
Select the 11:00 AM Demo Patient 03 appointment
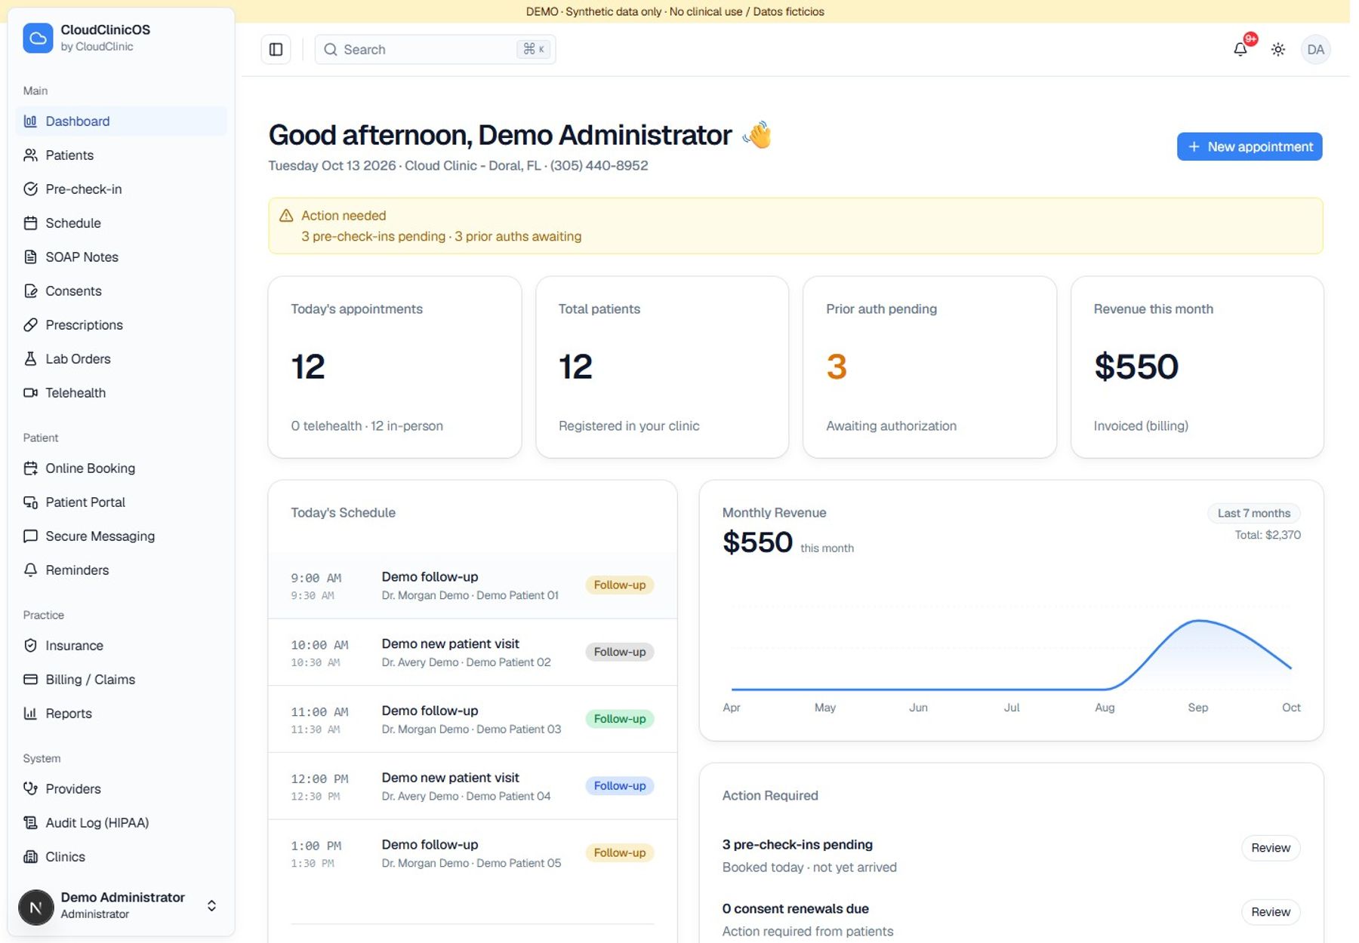click(x=473, y=719)
